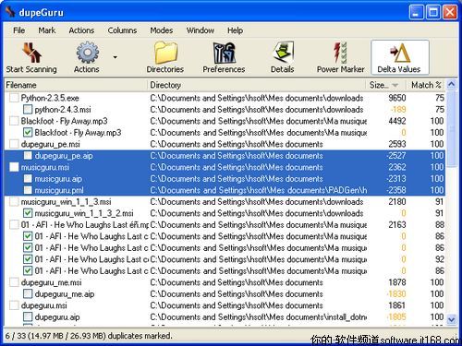Click the 9650 size value

tap(397, 98)
